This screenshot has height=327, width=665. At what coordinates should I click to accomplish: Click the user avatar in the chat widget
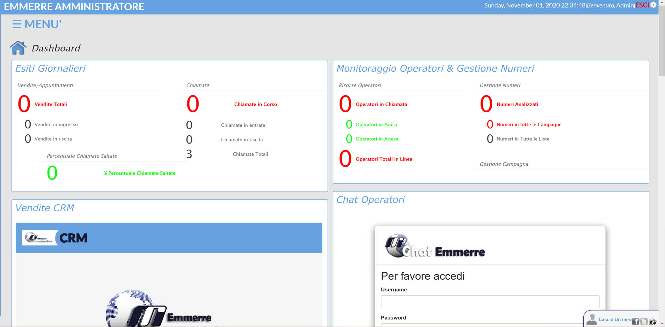click(592, 319)
